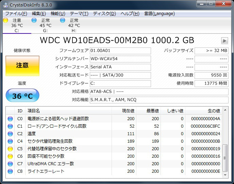Click the blue status icon for row C1
Screen dimensions: 234x184
point(10,126)
